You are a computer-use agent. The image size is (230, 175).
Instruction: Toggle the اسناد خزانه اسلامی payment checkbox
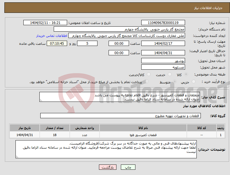pyautogui.click(x=146, y=81)
